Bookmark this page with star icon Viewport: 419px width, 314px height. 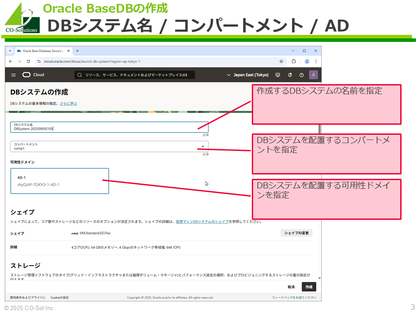point(281,61)
